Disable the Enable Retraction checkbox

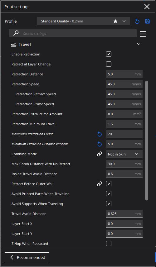click(x=109, y=54)
